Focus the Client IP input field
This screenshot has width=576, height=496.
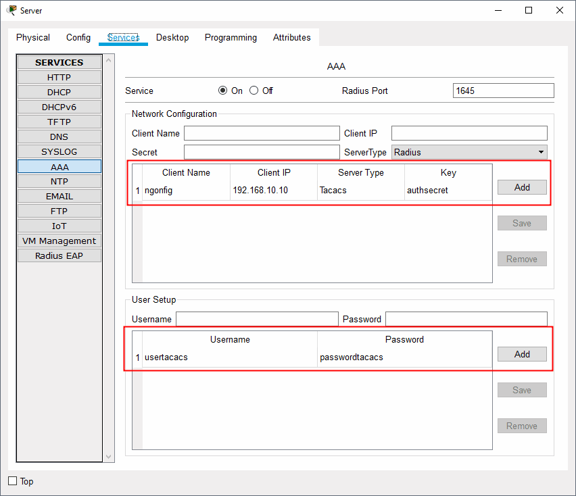pos(469,133)
